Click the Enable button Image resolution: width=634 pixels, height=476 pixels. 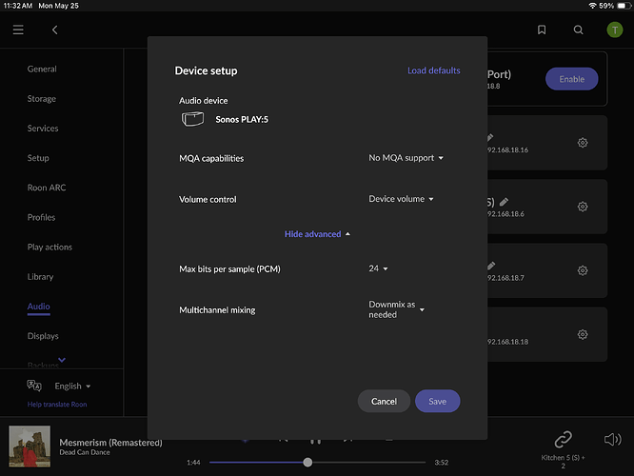click(571, 79)
